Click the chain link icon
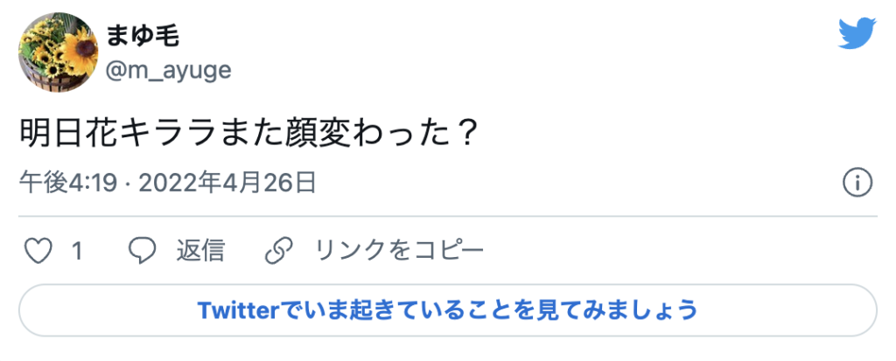The height and width of the screenshot is (361, 896). tap(279, 251)
